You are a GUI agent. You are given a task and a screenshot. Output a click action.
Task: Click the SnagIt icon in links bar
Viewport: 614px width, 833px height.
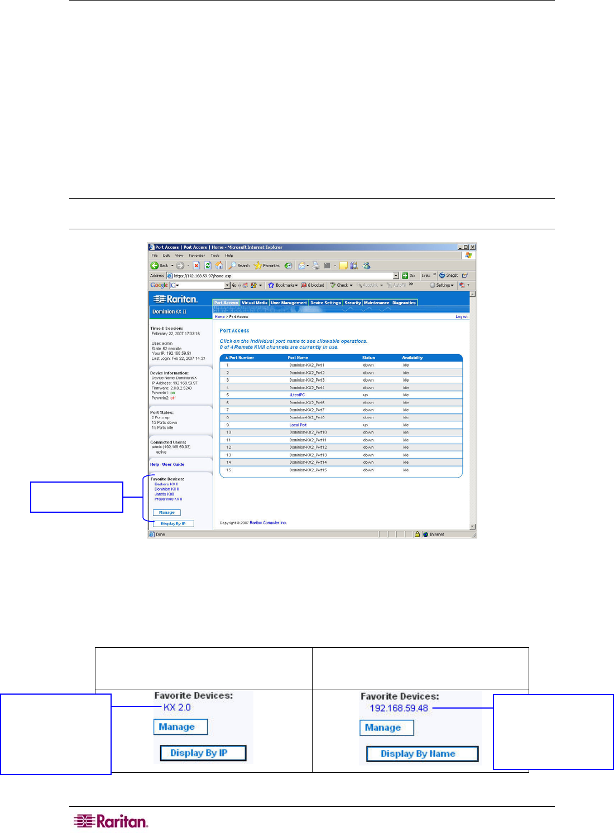(442, 276)
